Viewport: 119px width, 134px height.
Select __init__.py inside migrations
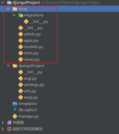(x=39, y=21)
